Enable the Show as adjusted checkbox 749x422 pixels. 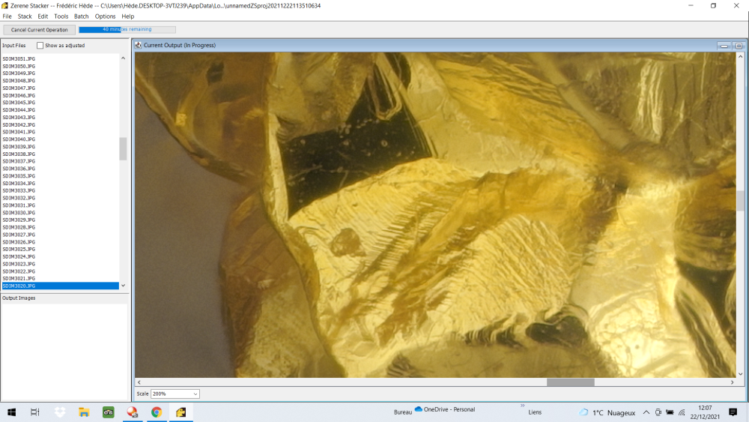click(x=40, y=46)
